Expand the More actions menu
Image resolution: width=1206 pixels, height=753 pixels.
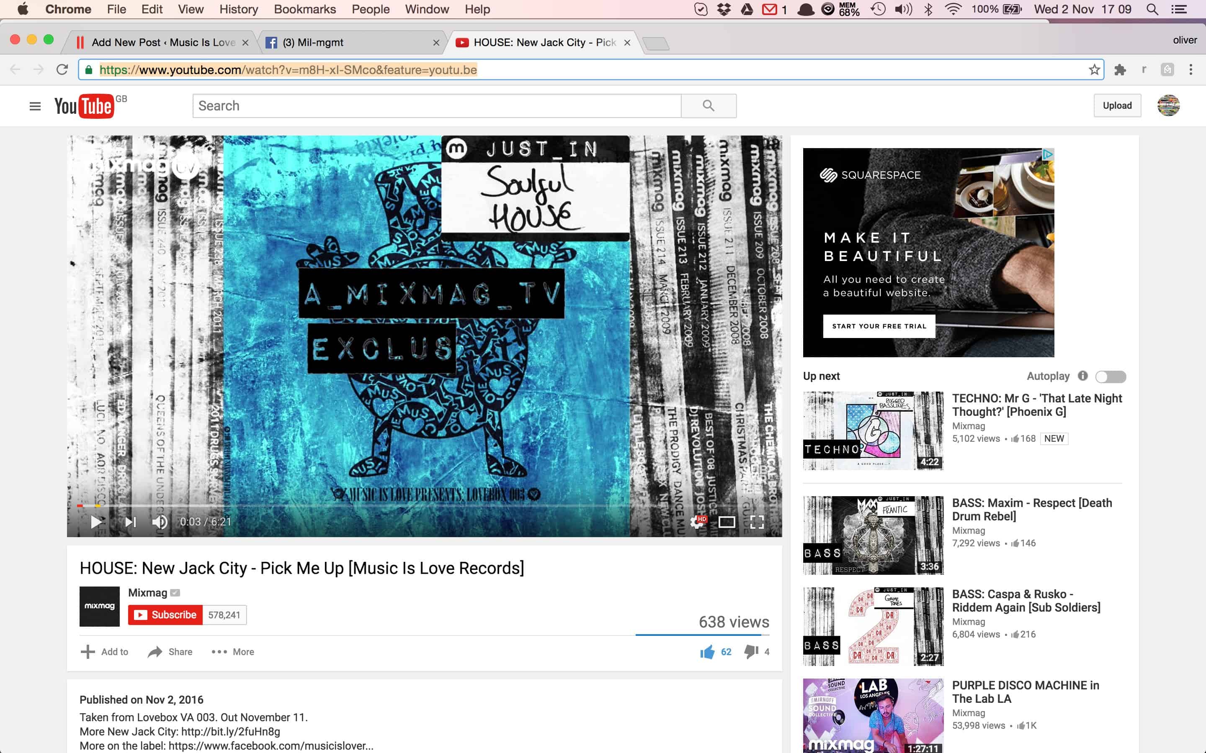coord(233,652)
